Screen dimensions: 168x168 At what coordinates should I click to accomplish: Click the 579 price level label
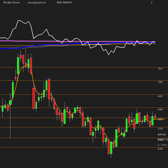tap(160, 129)
